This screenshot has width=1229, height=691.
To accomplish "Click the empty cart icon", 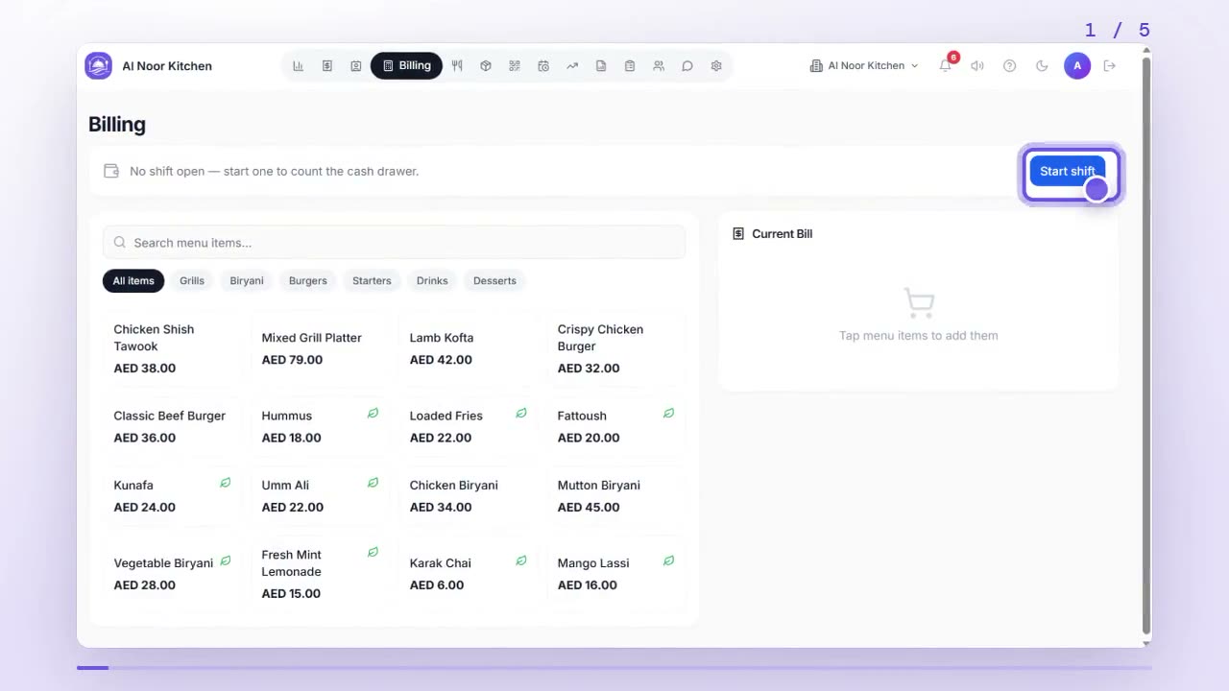I will (919, 303).
